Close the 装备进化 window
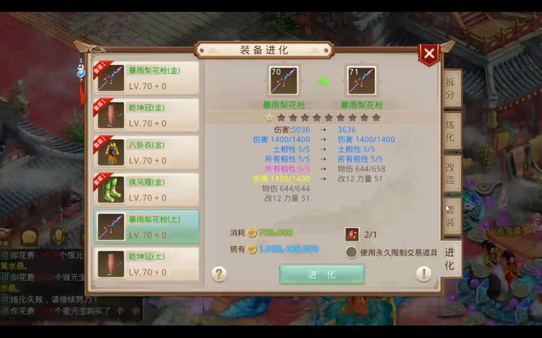This screenshot has width=542, height=338. tap(429, 54)
